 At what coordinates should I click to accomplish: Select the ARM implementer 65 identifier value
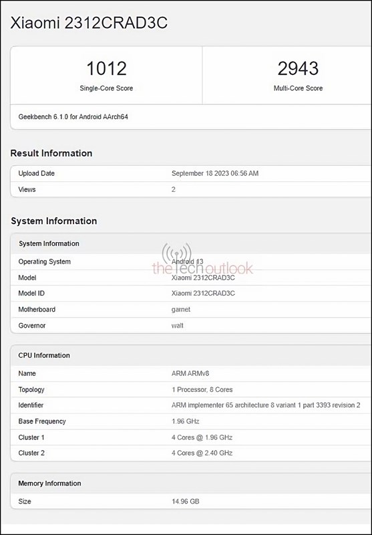[x=266, y=405]
